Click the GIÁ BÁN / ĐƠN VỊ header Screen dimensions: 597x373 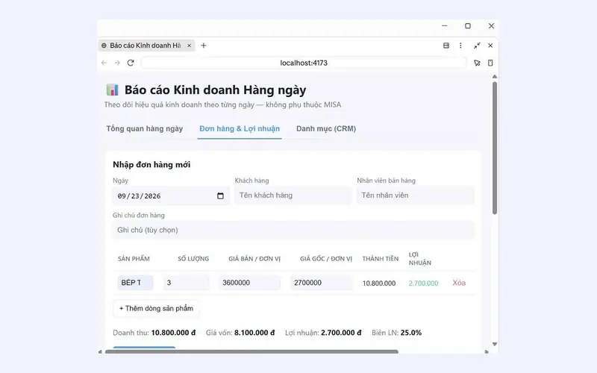254,259
